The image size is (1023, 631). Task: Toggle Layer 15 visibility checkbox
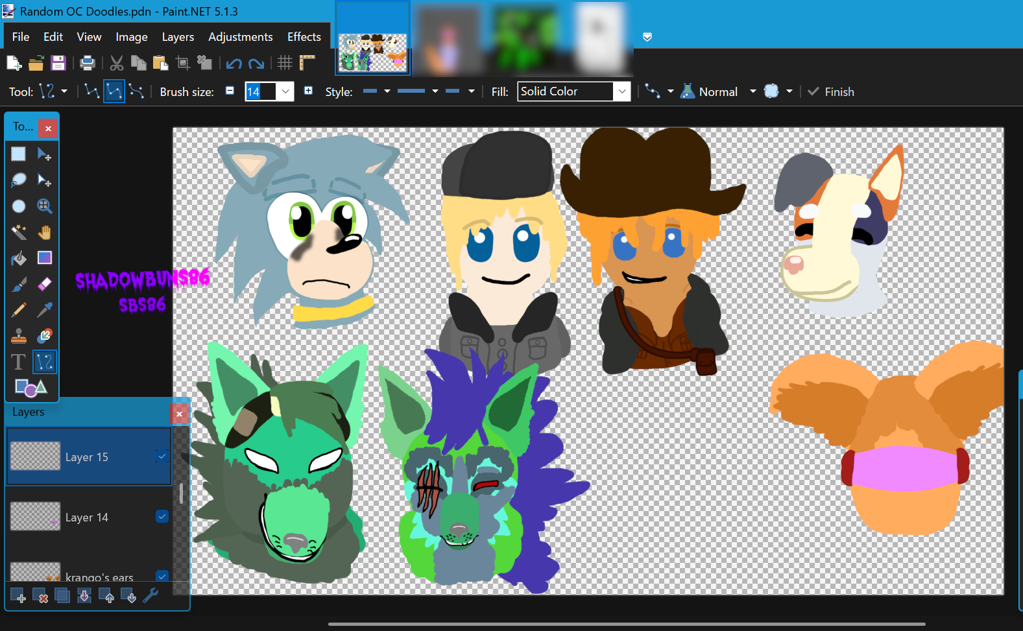tap(162, 456)
